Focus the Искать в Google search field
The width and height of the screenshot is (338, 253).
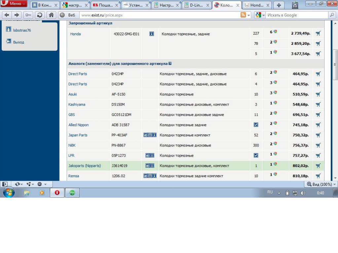(297, 15)
